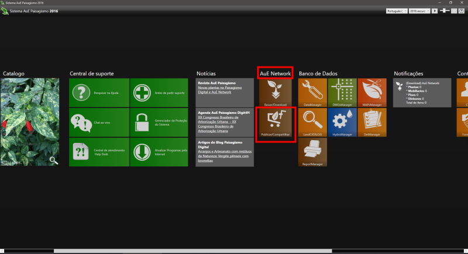Open the DetManager clipboard tile
This screenshot has height=254, width=468.
(372, 123)
